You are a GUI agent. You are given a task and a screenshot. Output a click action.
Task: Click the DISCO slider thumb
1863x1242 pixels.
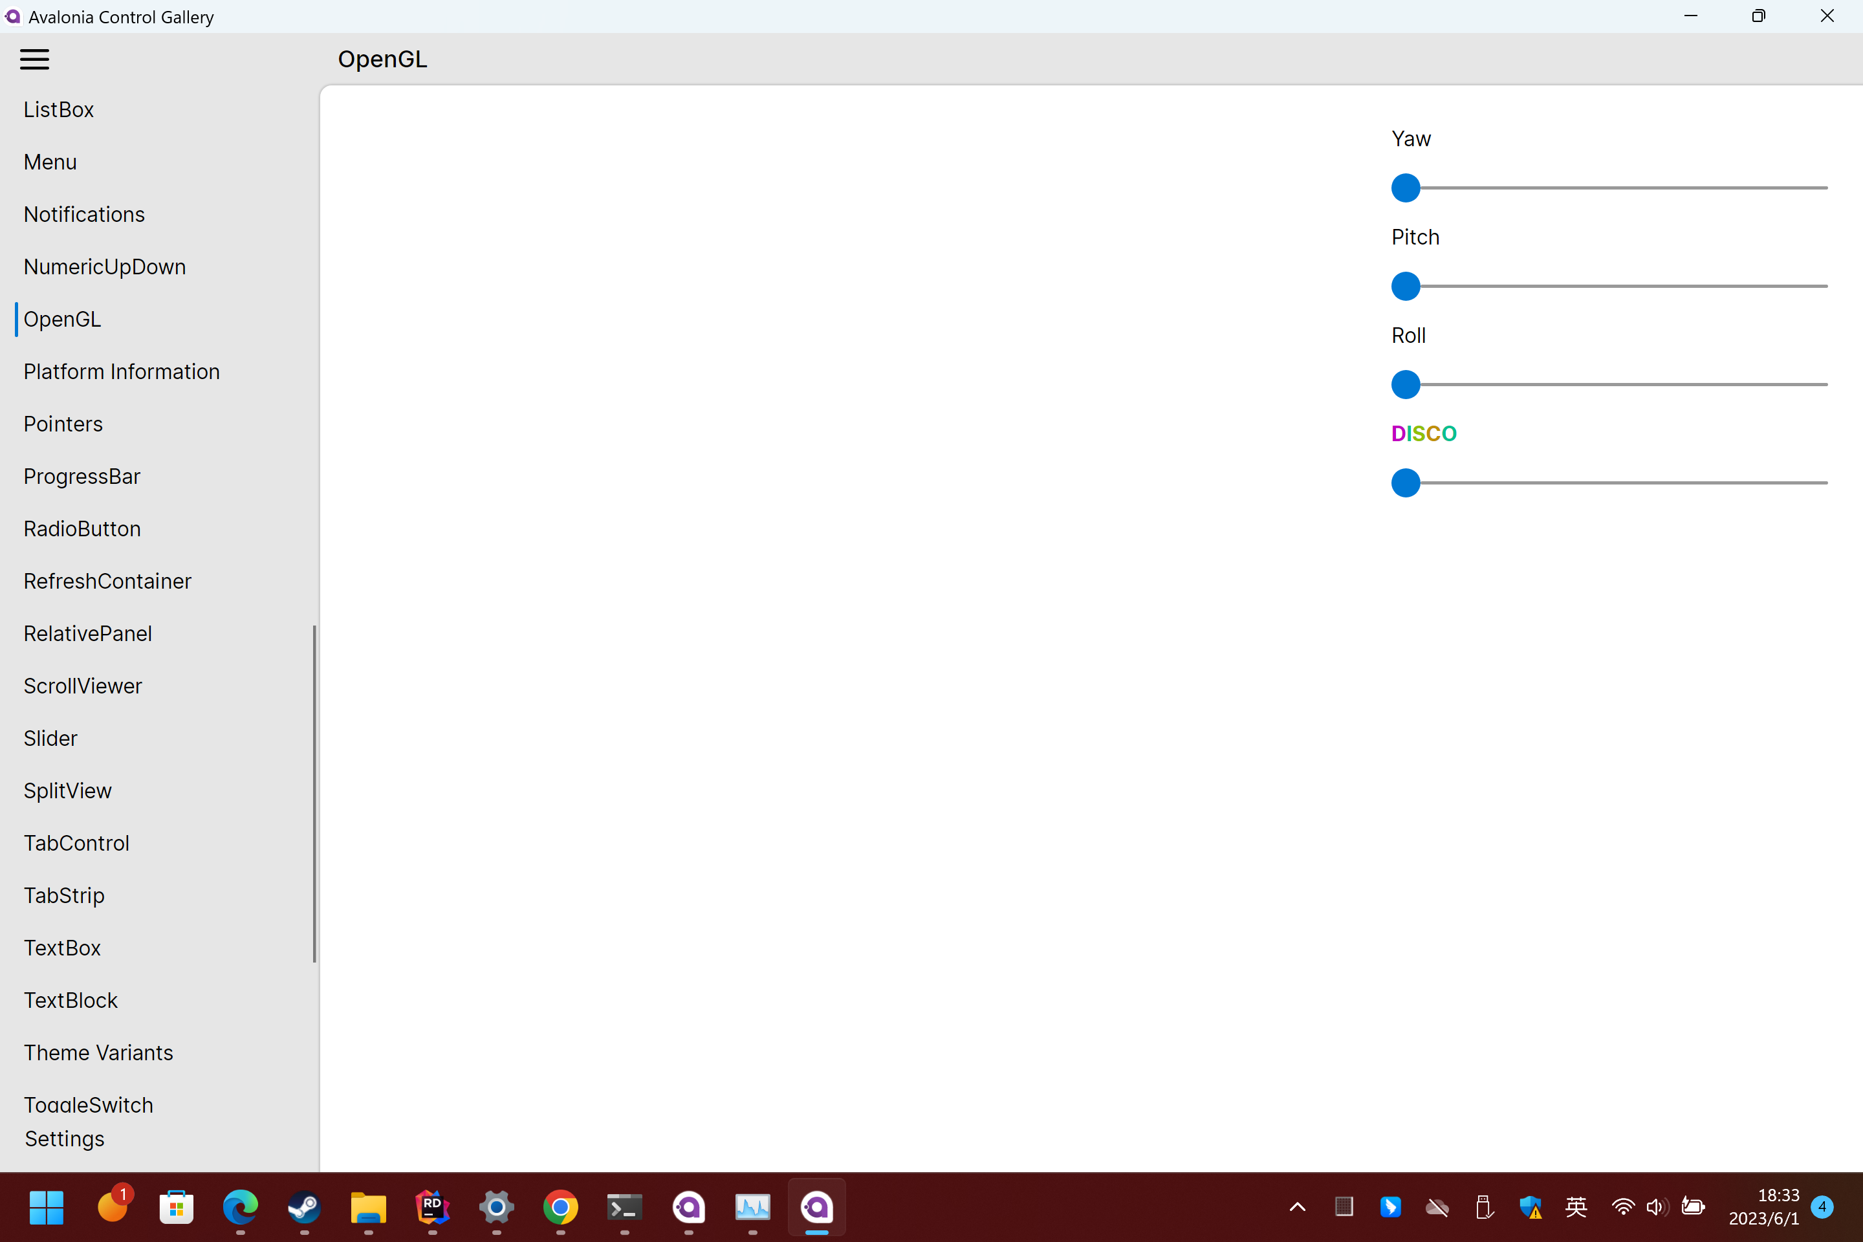click(x=1407, y=483)
